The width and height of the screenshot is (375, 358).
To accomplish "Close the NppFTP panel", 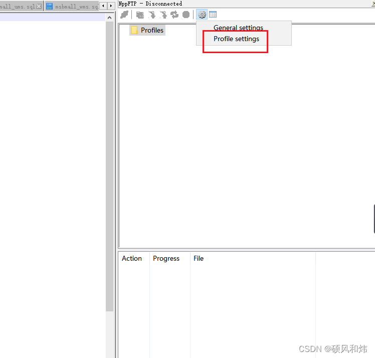I will pyautogui.click(x=373, y=3).
